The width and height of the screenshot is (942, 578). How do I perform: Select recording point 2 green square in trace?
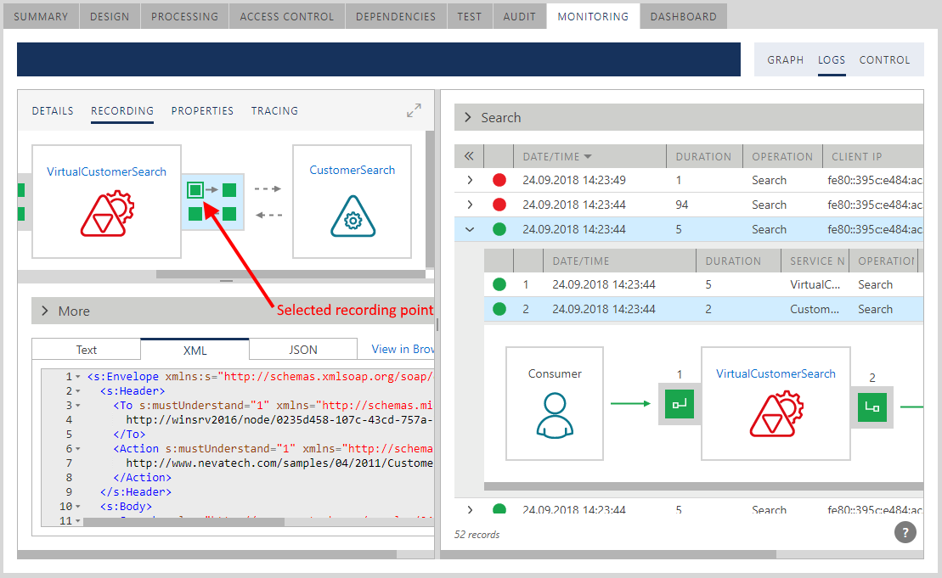pos(871,407)
